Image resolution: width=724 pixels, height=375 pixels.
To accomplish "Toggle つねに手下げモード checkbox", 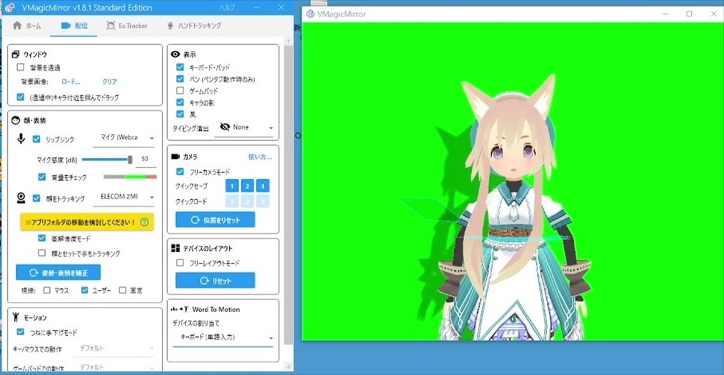I will pyautogui.click(x=21, y=332).
